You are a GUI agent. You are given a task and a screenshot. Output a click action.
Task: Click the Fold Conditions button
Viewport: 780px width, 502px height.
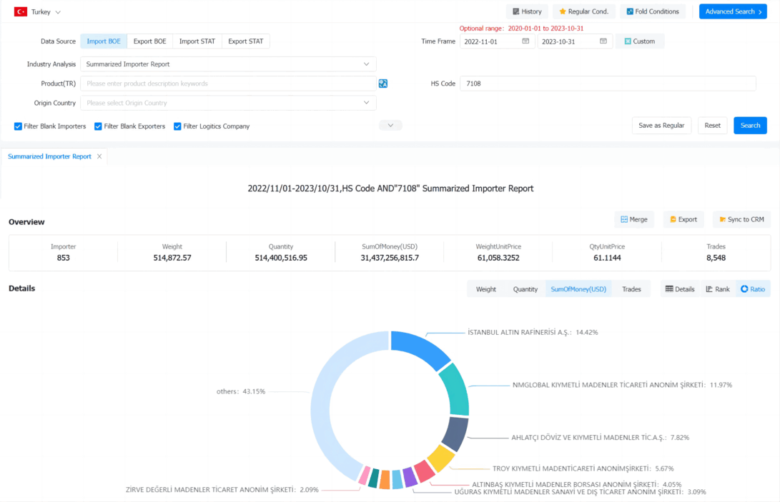click(652, 11)
